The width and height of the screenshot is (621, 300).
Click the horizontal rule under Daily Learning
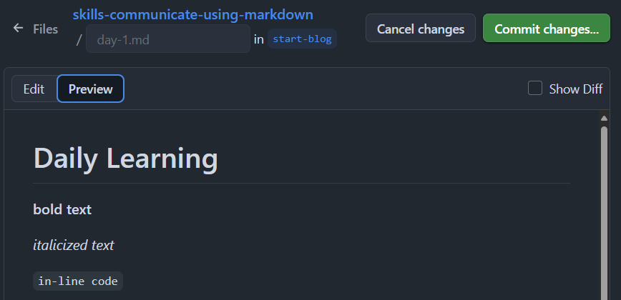(302, 184)
